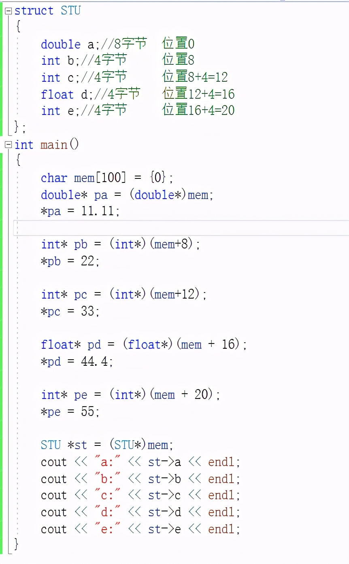Click the '*pe = 55;' line
The image size is (349, 564).
point(70,412)
